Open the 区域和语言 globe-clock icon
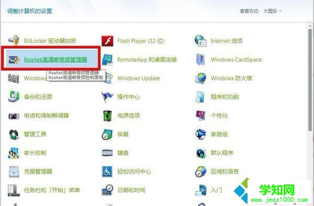314x206 pixels. (x=200, y=171)
